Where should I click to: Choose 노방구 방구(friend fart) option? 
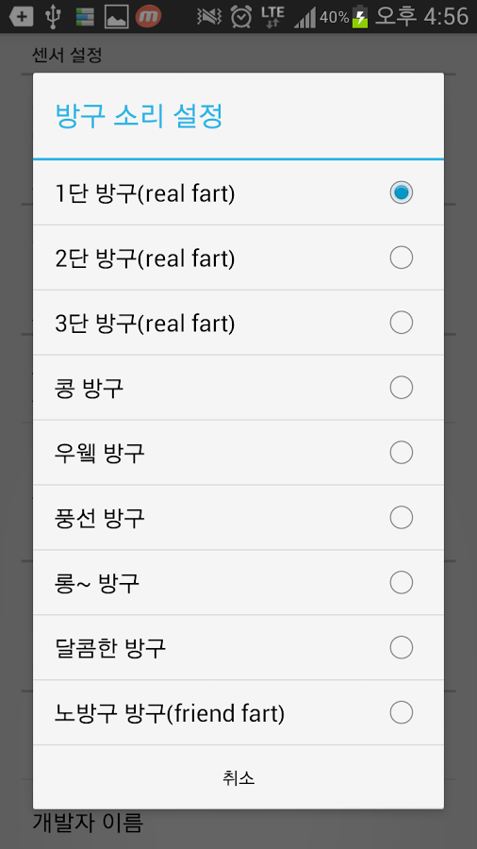coord(238,712)
